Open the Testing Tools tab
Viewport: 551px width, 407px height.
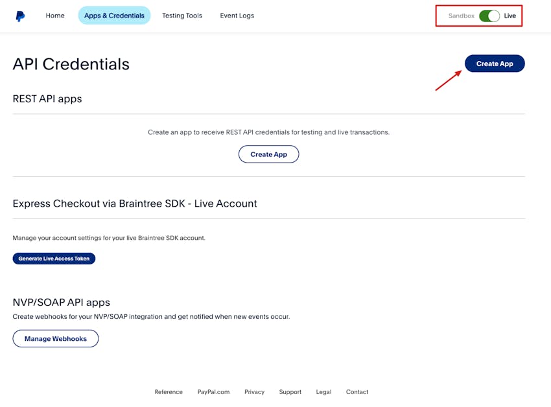(x=182, y=16)
